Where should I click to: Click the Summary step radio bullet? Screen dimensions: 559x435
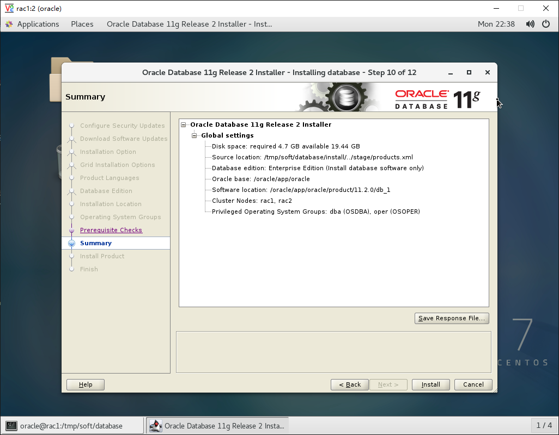pyautogui.click(x=72, y=243)
